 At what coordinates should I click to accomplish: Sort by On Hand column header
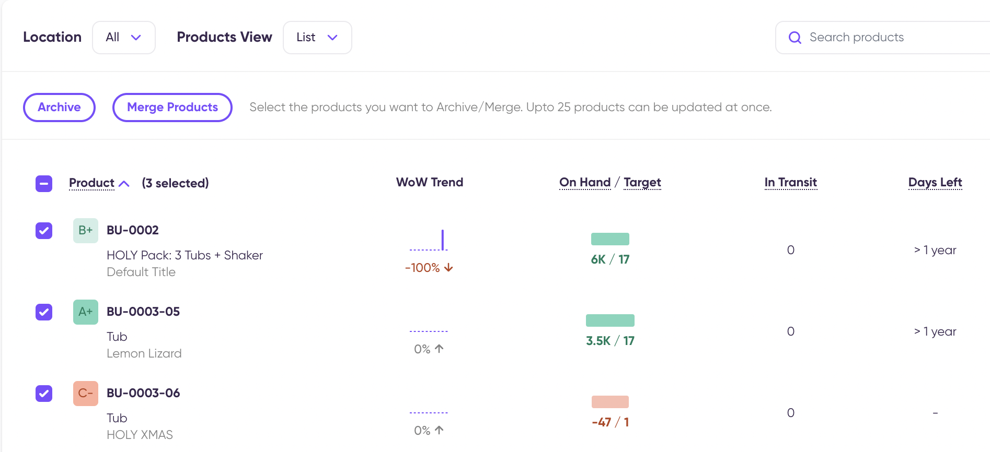point(585,182)
